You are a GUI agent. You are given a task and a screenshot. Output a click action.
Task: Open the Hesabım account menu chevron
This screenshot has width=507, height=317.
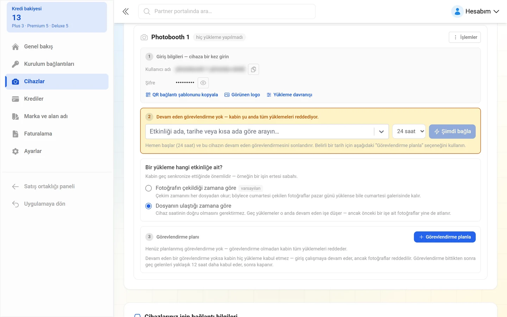point(496,12)
